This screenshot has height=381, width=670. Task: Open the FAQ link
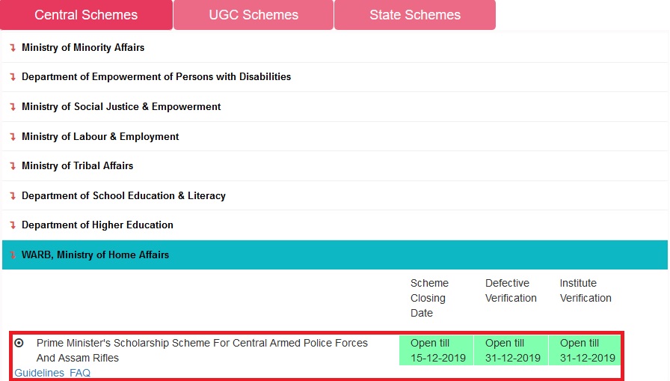[80, 373]
